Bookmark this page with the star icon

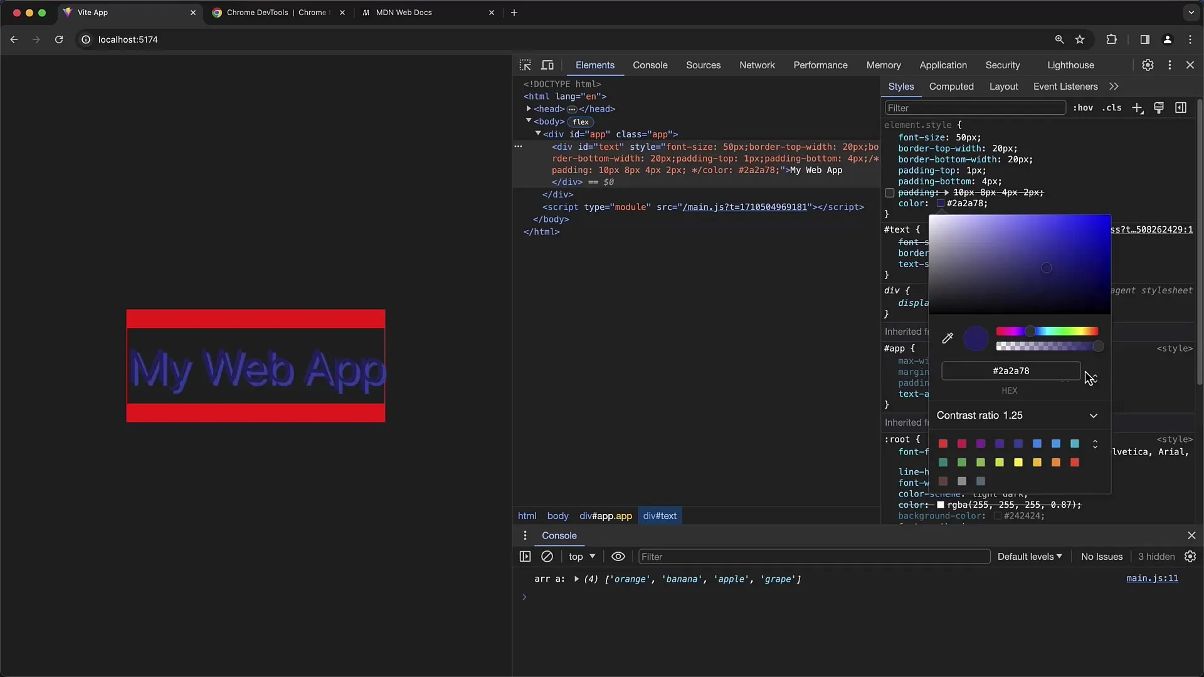click(1080, 39)
